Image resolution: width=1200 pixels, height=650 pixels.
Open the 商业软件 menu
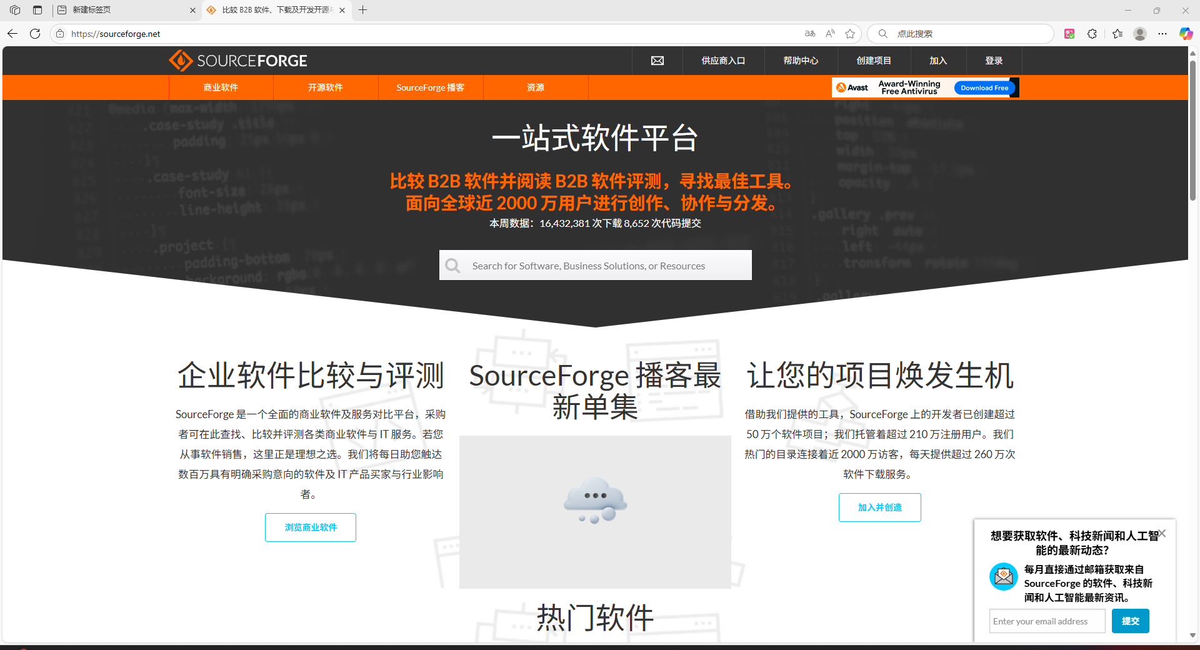221,87
